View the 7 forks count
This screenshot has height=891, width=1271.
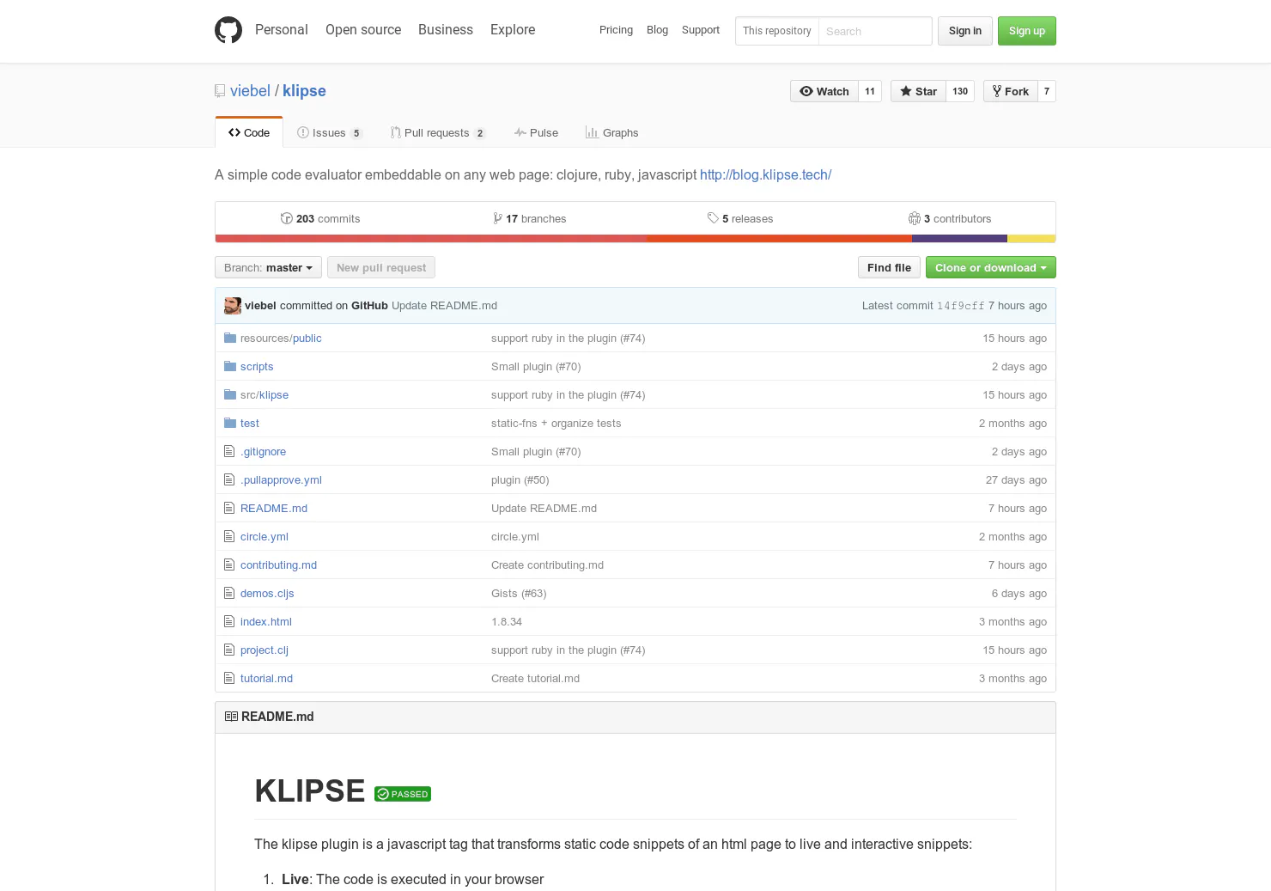point(1047,91)
